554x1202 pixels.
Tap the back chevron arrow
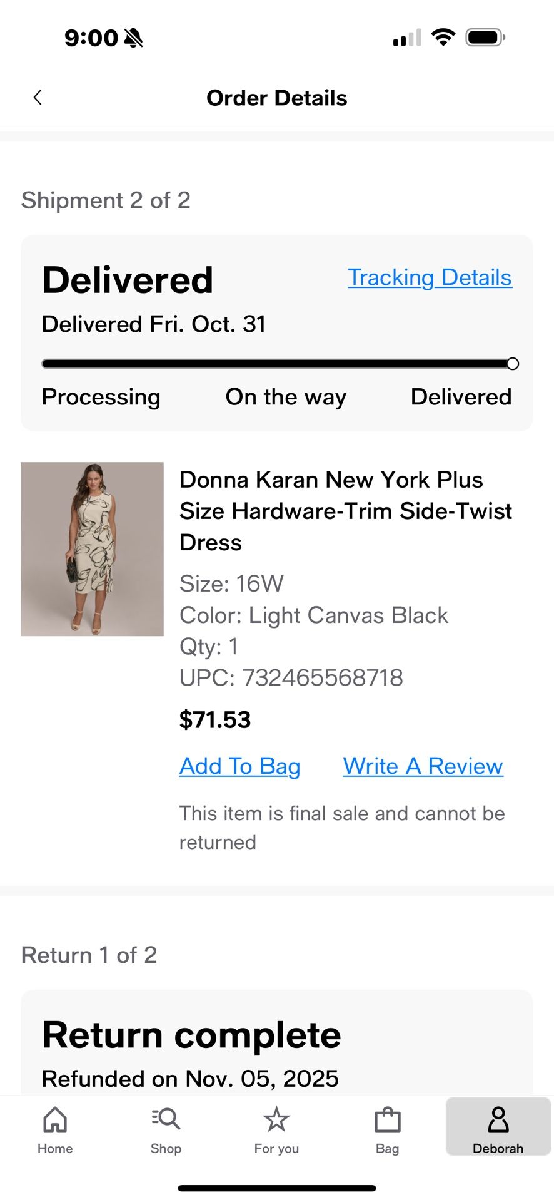point(38,97)
